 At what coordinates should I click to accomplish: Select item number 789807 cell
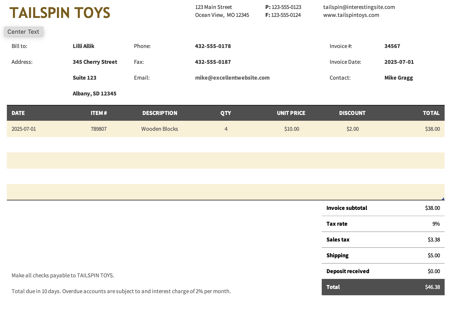pyautogui.click(x=99, y=129)
